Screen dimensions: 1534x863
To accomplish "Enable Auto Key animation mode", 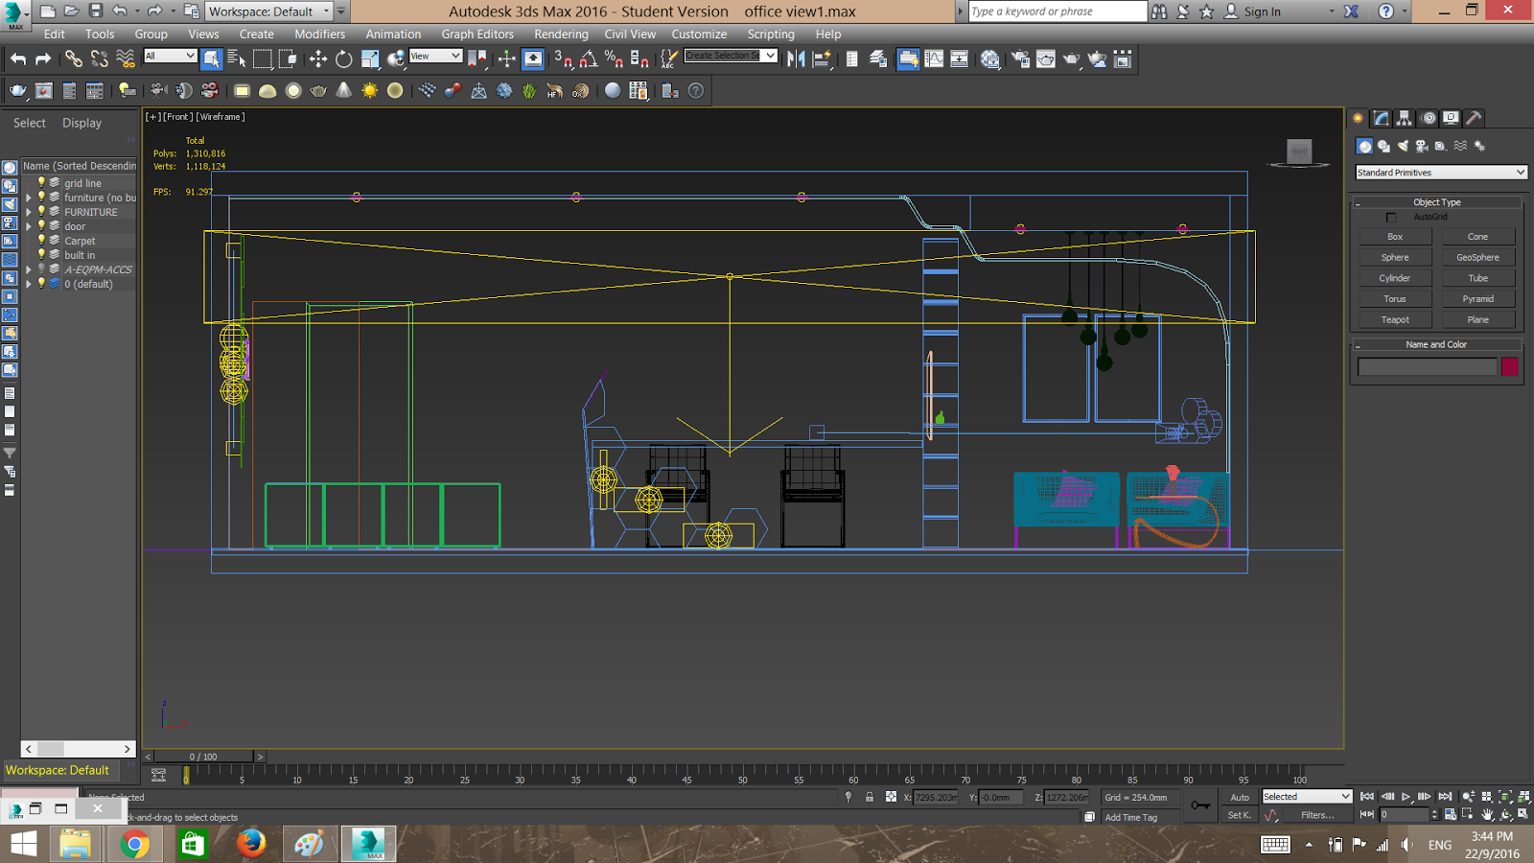I will [1240, 797].
